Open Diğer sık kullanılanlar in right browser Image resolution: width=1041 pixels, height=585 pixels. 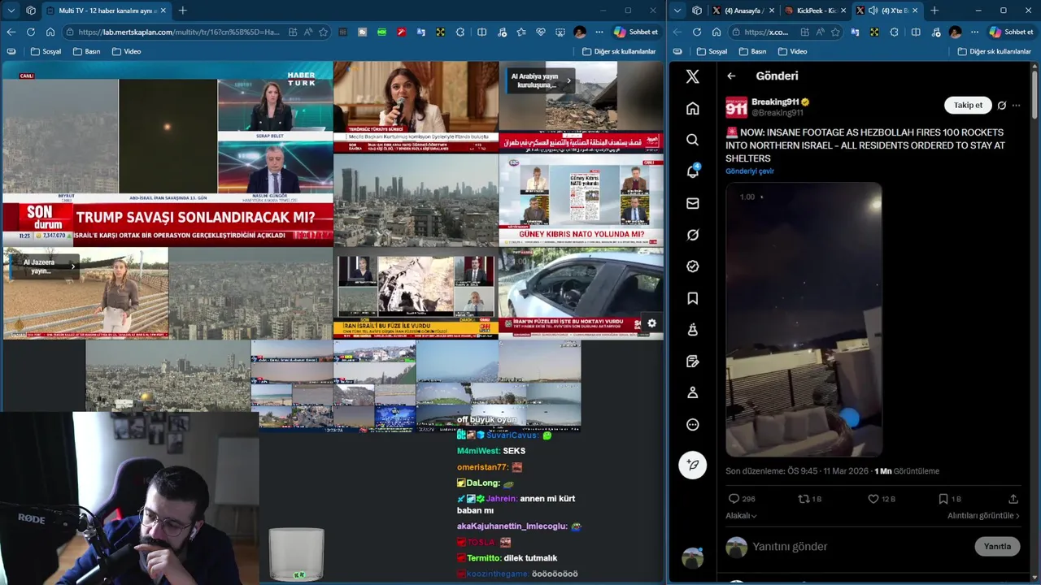click(x=994, y=51)
